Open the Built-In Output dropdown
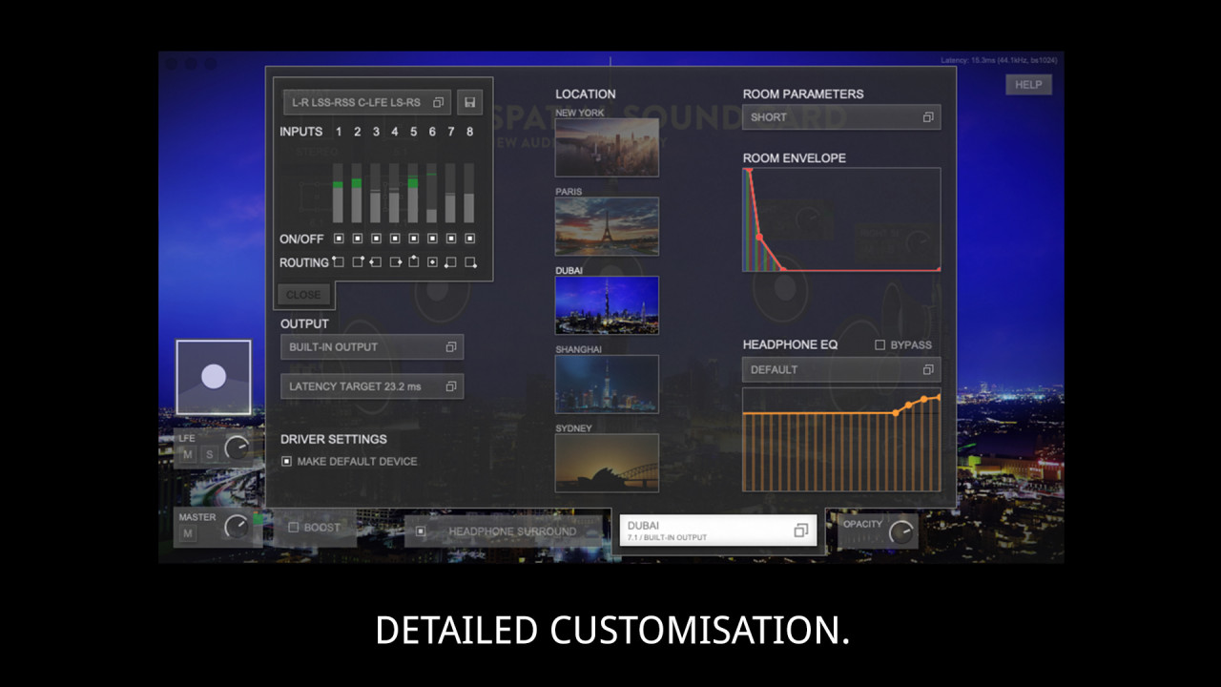1221x687 pixels. coord(372,347)
